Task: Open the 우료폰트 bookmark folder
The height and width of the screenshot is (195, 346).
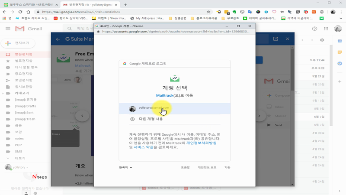Action: (230, 18)
